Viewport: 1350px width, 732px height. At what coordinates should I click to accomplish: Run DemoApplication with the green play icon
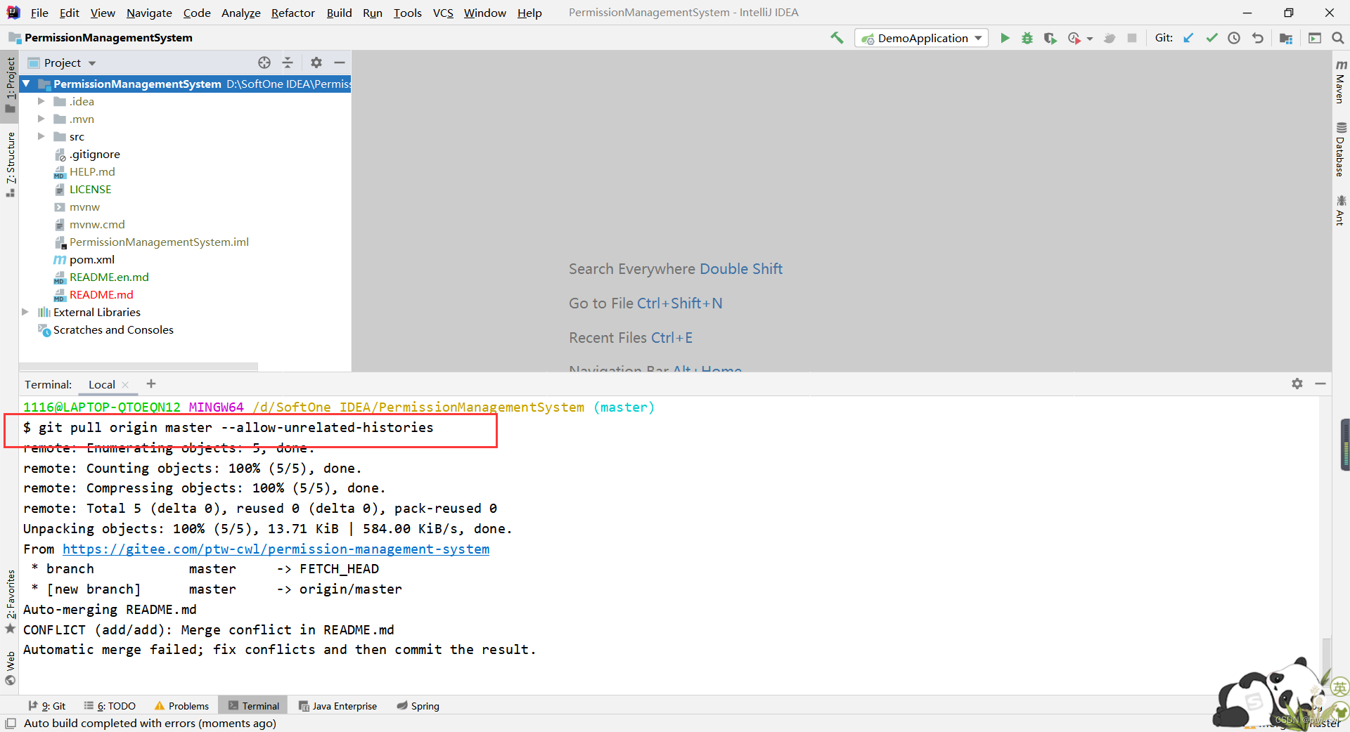tap(1005, 38)
